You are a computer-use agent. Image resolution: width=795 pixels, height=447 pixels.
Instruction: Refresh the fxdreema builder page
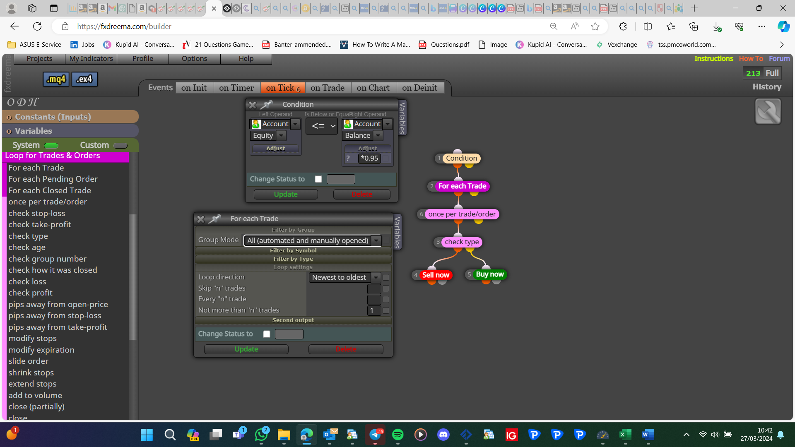click(x=37, y=26)
